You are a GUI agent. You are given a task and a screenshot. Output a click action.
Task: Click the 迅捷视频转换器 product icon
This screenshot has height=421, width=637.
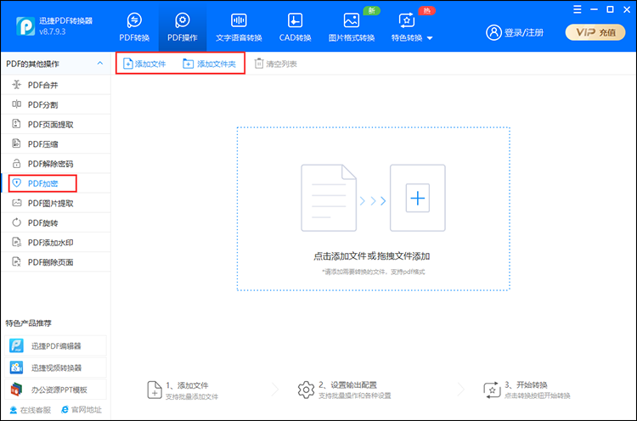16,368
